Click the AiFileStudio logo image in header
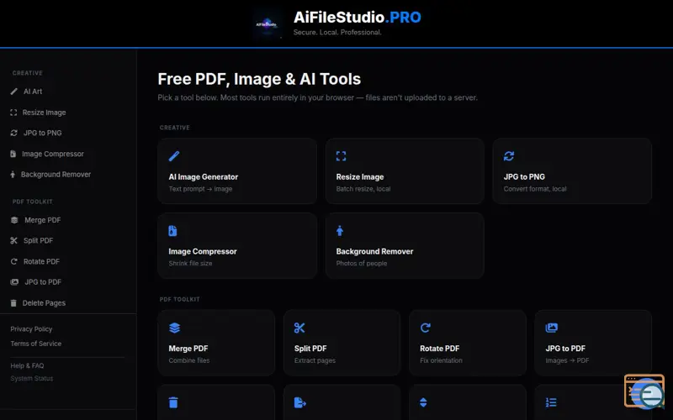The height and width of the screenshot is (420, 673). pyautogui.click(x=268, y=24)
